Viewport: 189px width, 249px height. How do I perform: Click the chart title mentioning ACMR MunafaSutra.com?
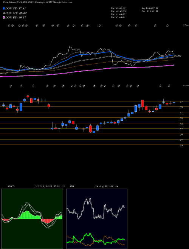coord(37,2)
